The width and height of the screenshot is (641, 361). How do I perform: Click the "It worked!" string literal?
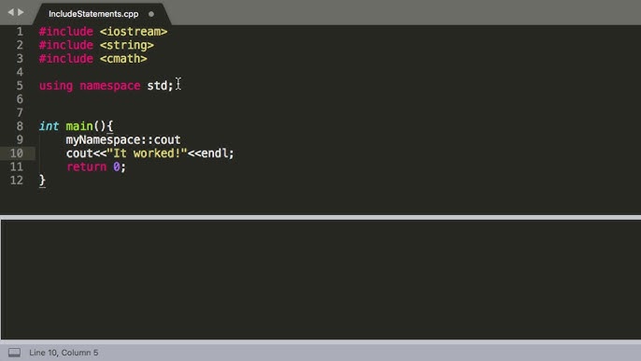tap(147, 153)
